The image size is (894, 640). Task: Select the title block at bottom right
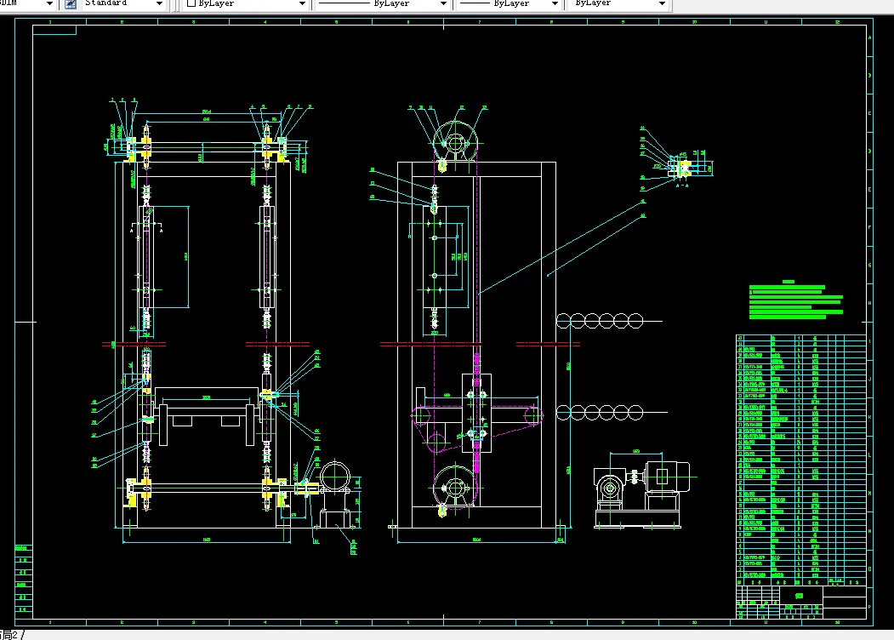pyautogui.click(x=800, y=603)
